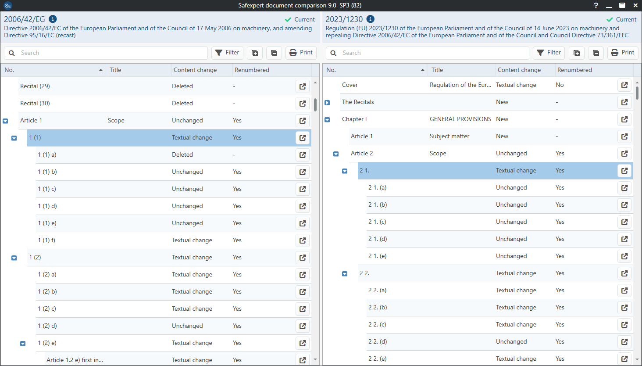Click expand all icon in right panel
Image resolution: width=642 pixels, height=366 pixels.
(x=577, y=53)
